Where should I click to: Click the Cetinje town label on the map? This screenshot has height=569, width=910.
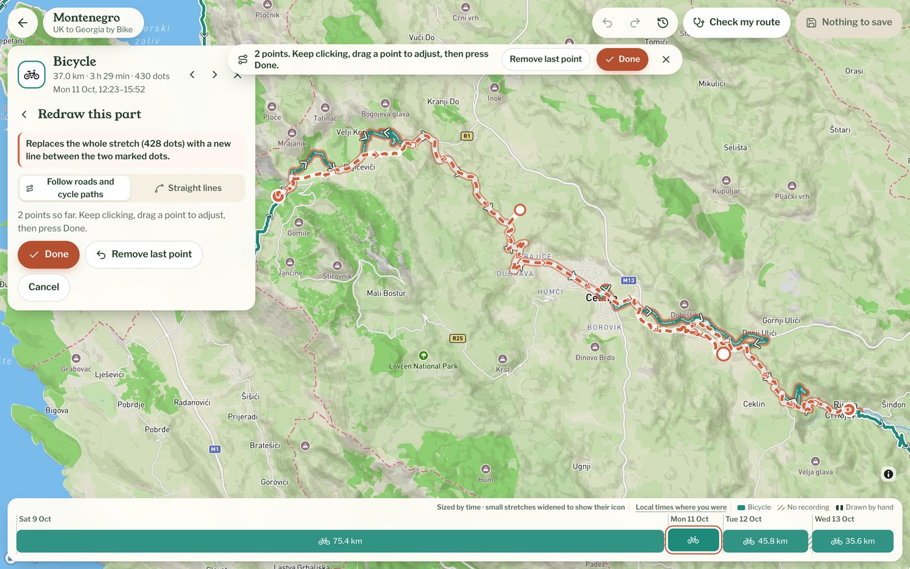coord(601,298)
